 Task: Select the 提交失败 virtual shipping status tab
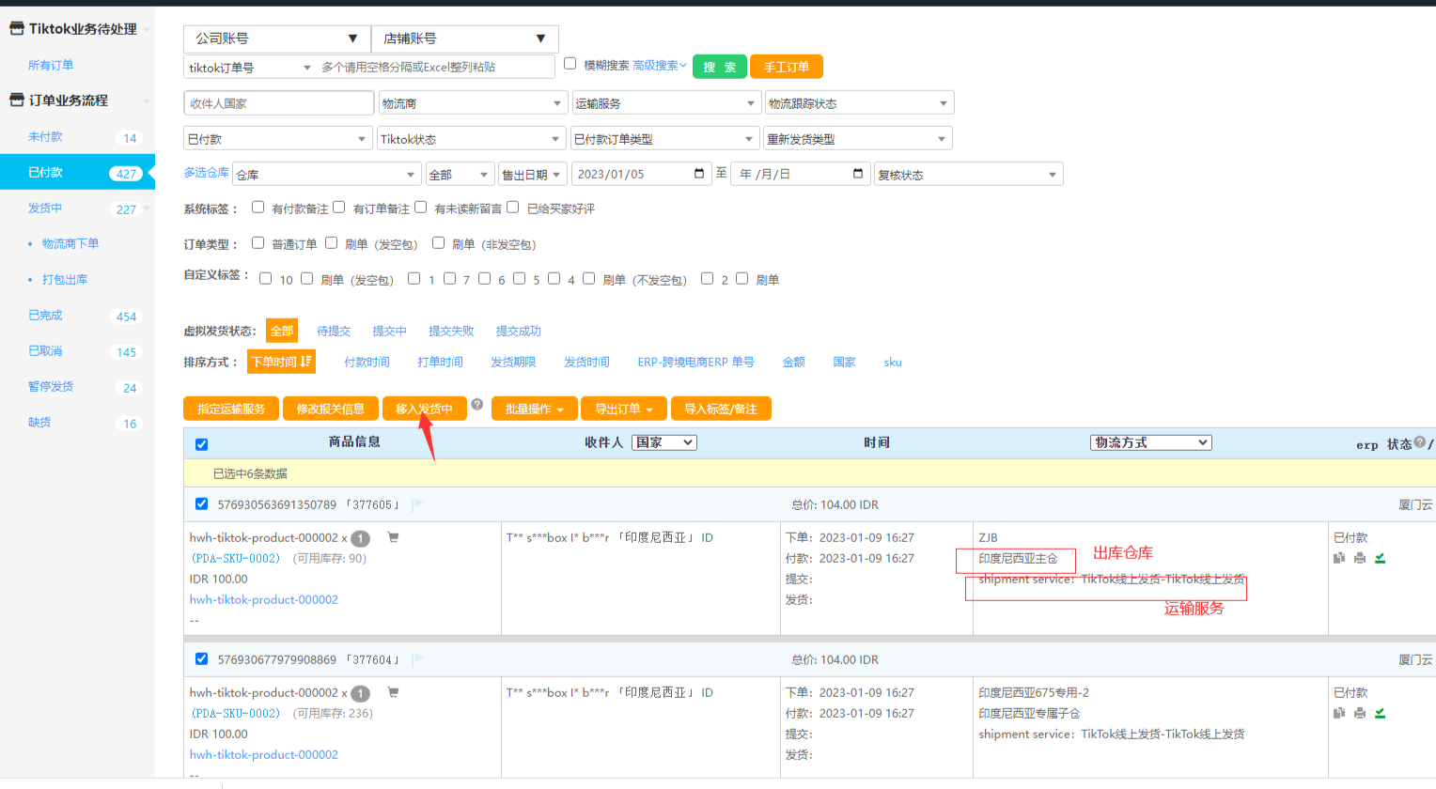(451, 331)
